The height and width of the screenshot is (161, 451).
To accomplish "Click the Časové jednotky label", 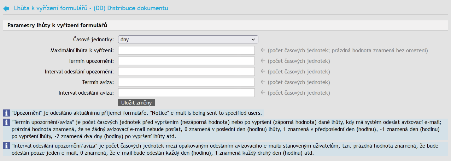I will (93, 40).
